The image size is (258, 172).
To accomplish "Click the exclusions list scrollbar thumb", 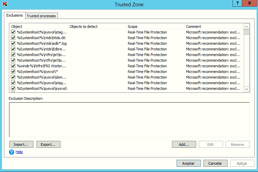I will click(246, 32).
